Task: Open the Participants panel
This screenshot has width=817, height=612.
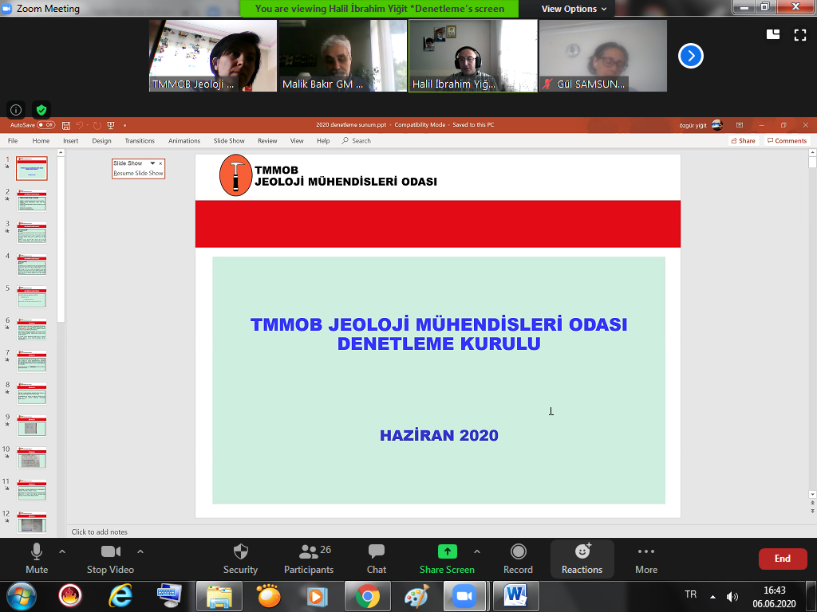Action: [309, 559]
